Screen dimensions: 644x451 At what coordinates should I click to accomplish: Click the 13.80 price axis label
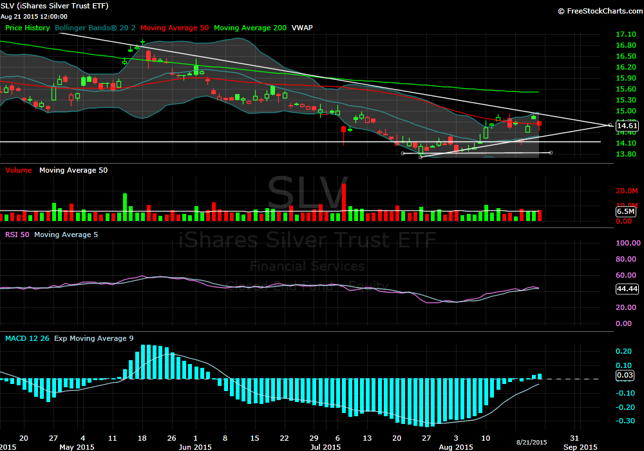626,154
